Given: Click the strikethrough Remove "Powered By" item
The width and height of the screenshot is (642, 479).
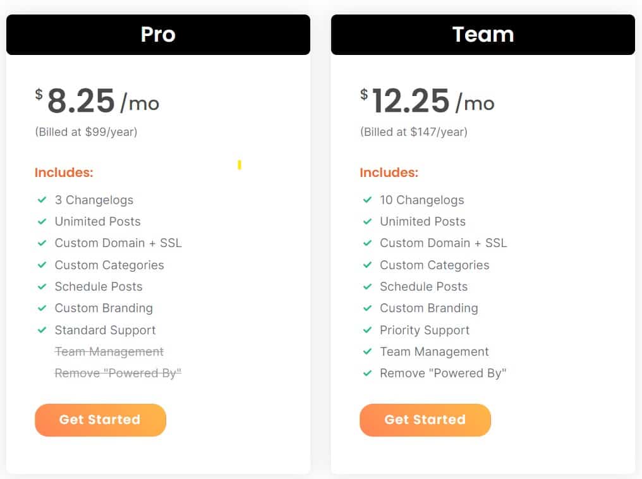Looking at the screenshot, I should pyautogui.click(x=118, y=373).
